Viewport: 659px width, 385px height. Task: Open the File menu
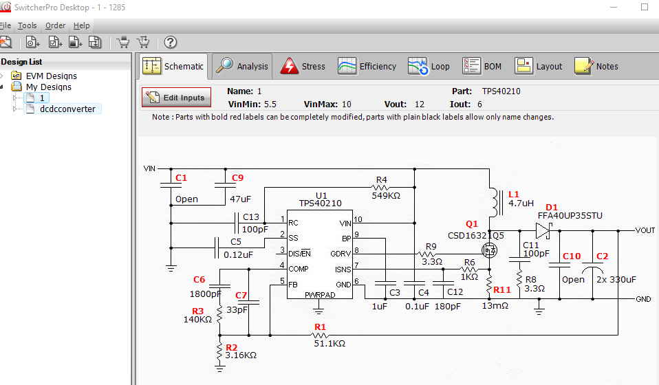click(x=5, y=25)
